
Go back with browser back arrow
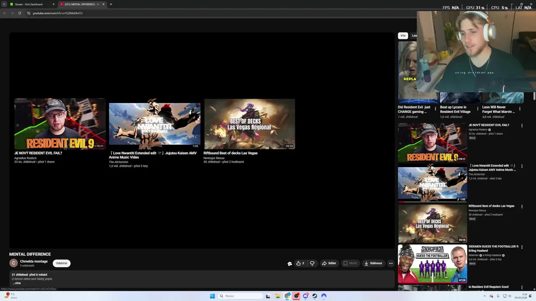click(5, 13)
